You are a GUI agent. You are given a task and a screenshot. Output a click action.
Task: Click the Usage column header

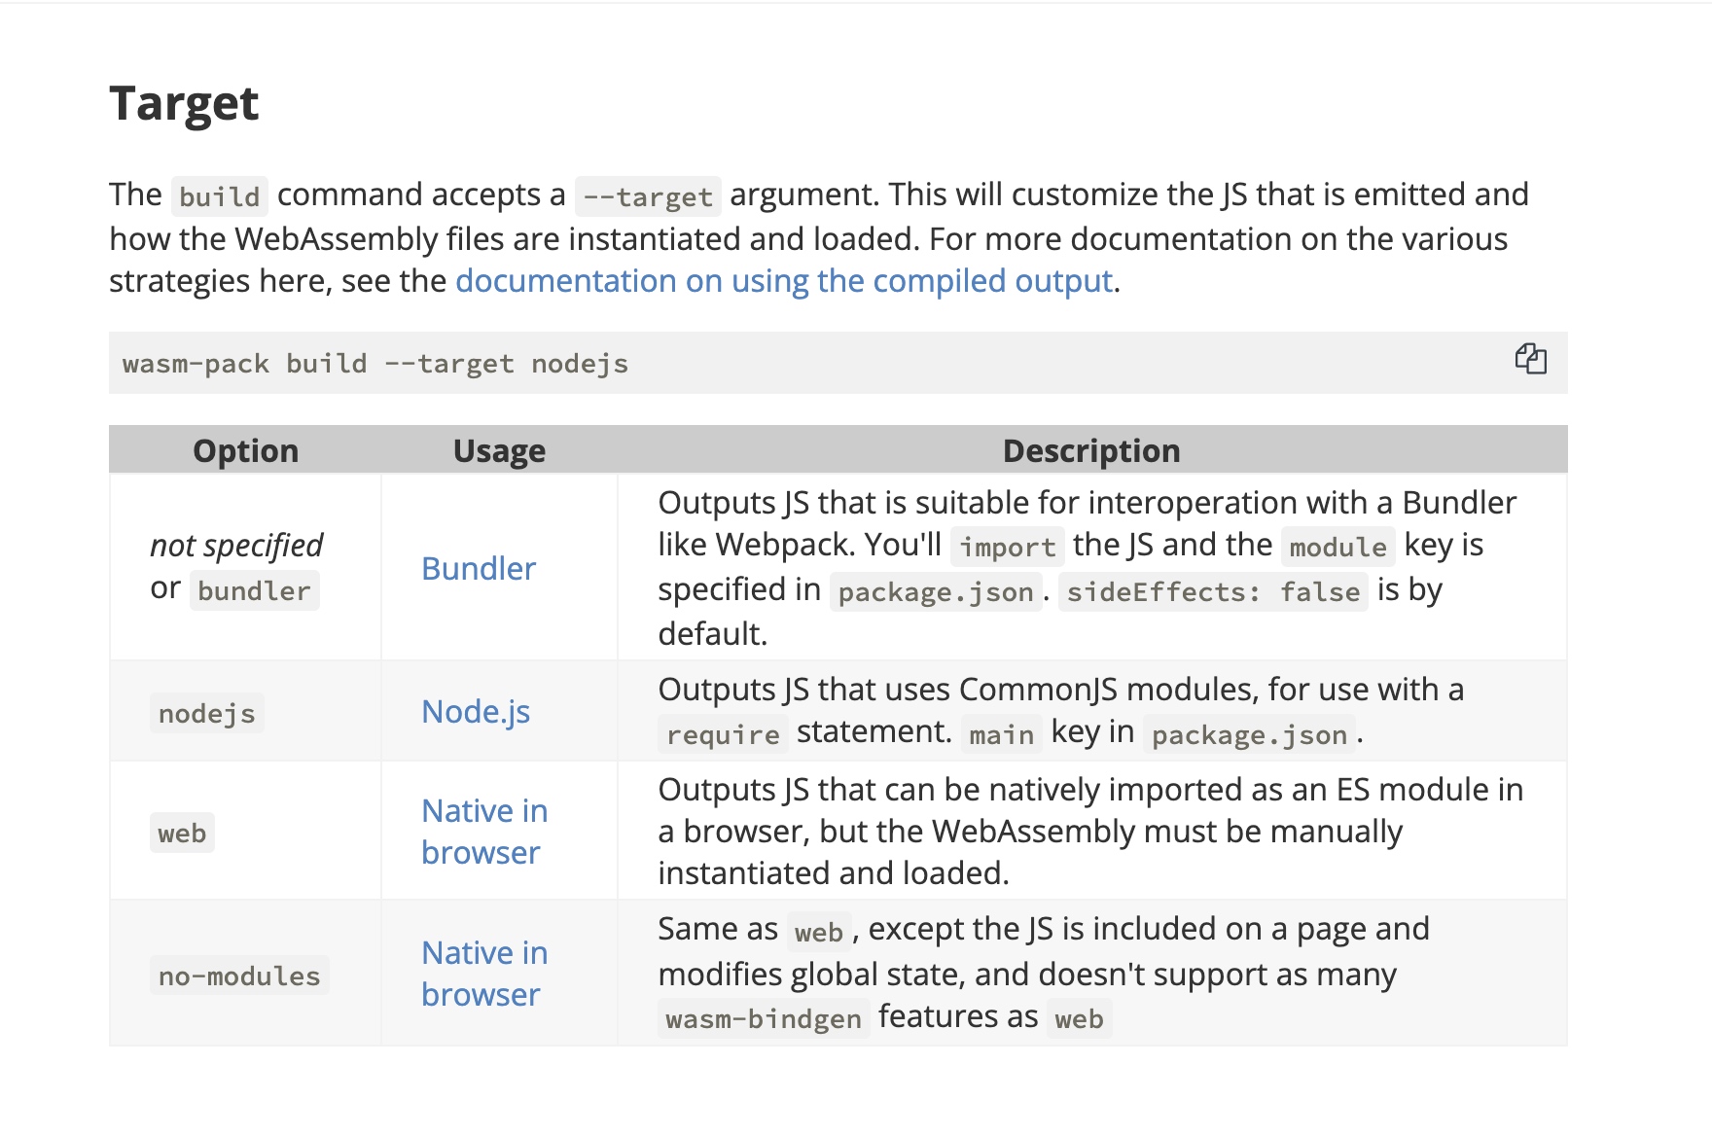coord(499,451)
